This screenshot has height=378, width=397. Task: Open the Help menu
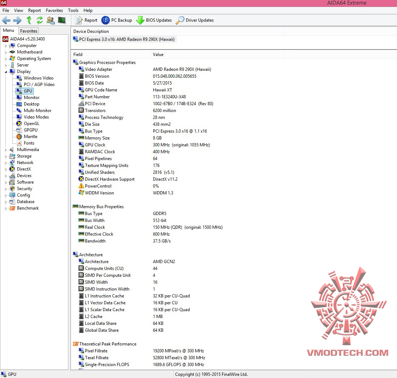(x=88, y=10)
